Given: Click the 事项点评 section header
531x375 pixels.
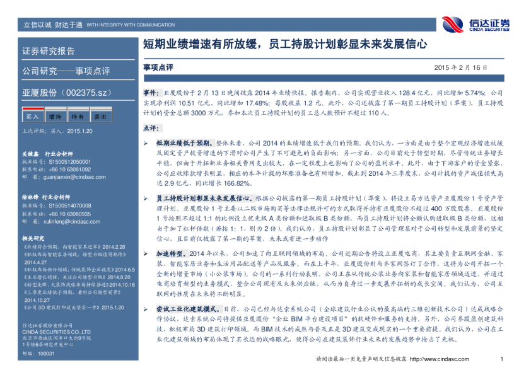Looking at the screenshot, I should click(158, 66).
